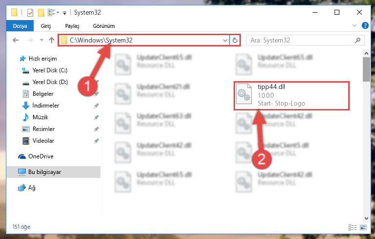
Task: Click the Properties quick access toolbar icon
Action: click(30, 13)
